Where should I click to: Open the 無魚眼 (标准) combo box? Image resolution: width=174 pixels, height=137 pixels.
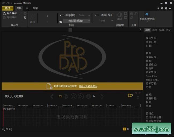pyautogui.click(x=77, y=21)
